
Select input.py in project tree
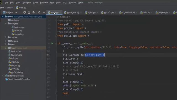click(15, 62)
